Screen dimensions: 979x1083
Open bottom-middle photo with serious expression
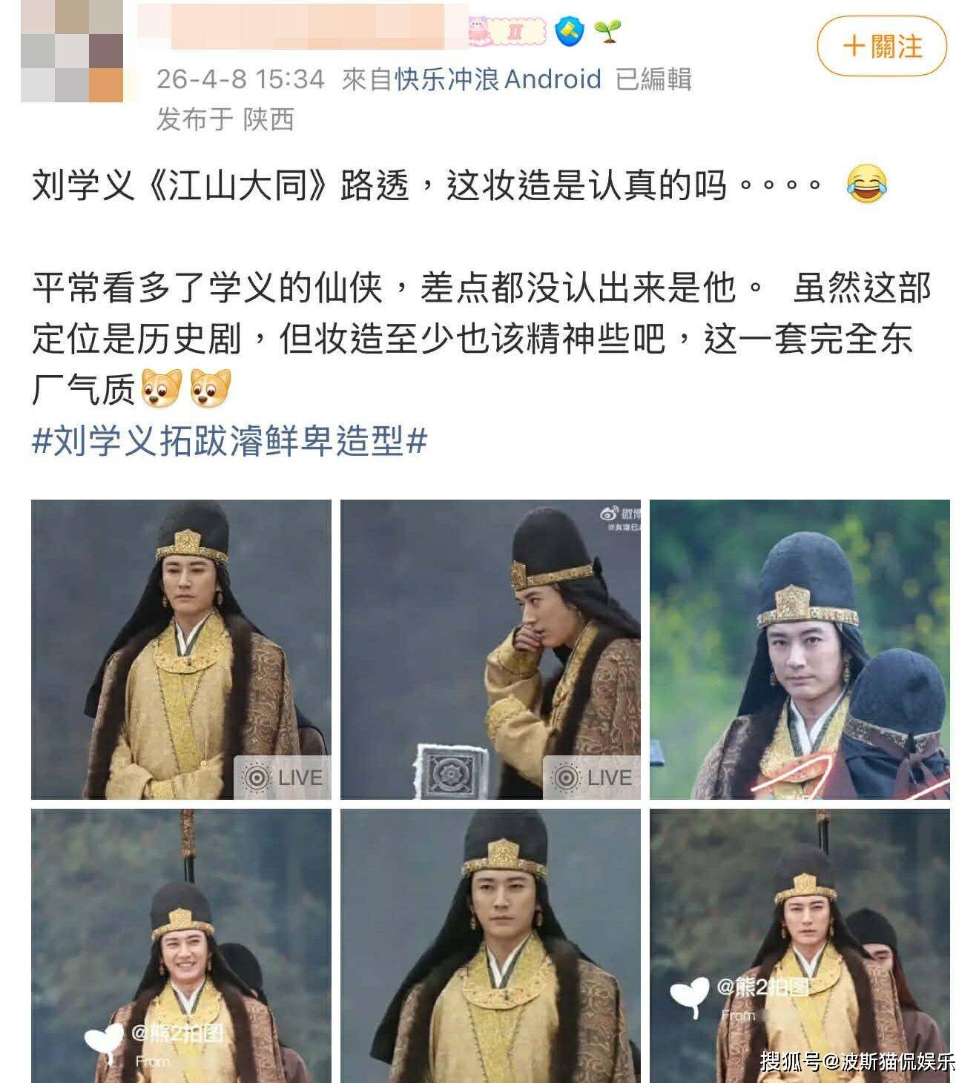pos(490,946)
